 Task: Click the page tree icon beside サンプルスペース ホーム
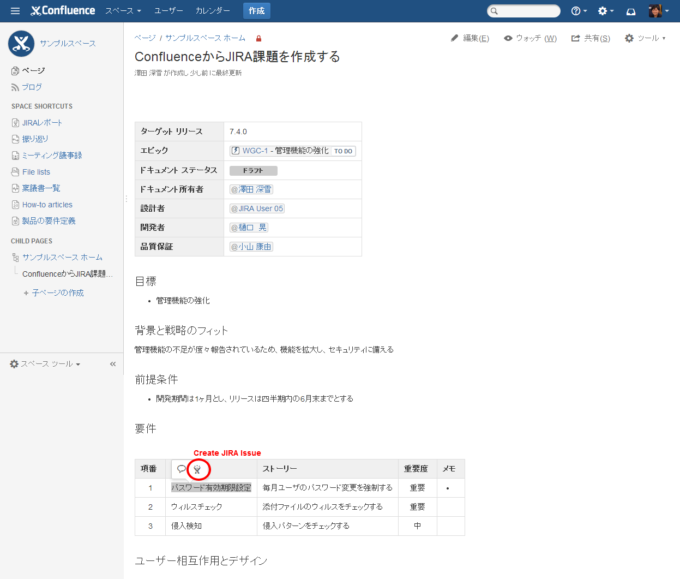(15, 258)
